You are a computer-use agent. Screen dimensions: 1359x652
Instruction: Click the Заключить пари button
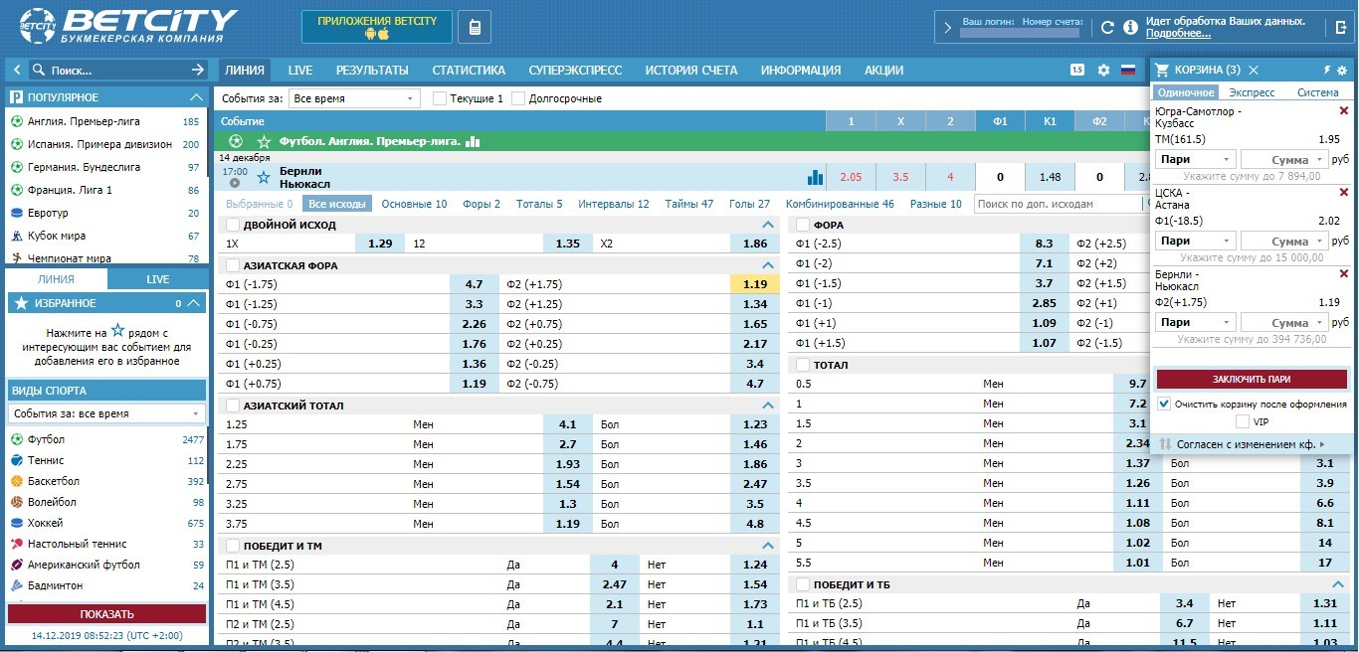coord(1252,379)
